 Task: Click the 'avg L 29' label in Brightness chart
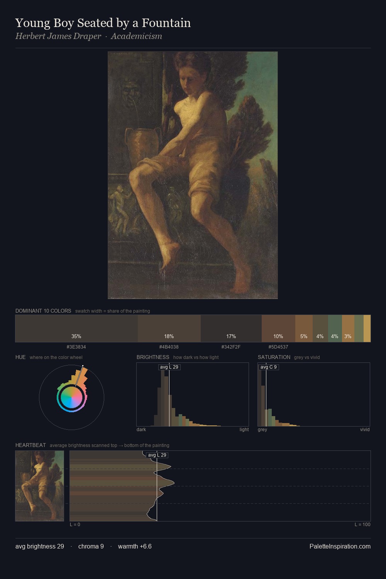pyautogui.click(x=169, y=367)
